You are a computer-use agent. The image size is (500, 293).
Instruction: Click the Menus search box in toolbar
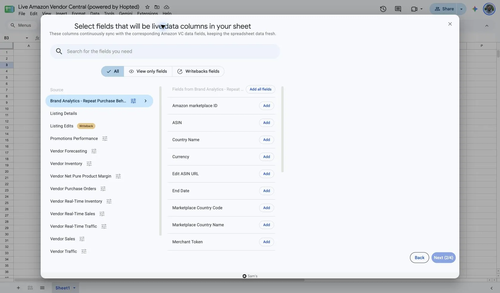click(x=22, y=25)
